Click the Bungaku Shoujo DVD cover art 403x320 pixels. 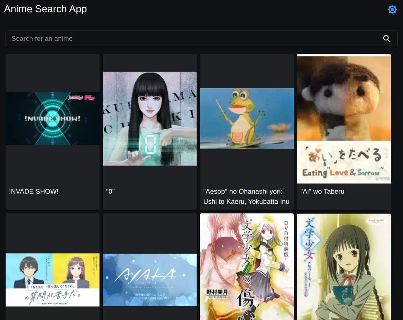coord(246,267)
